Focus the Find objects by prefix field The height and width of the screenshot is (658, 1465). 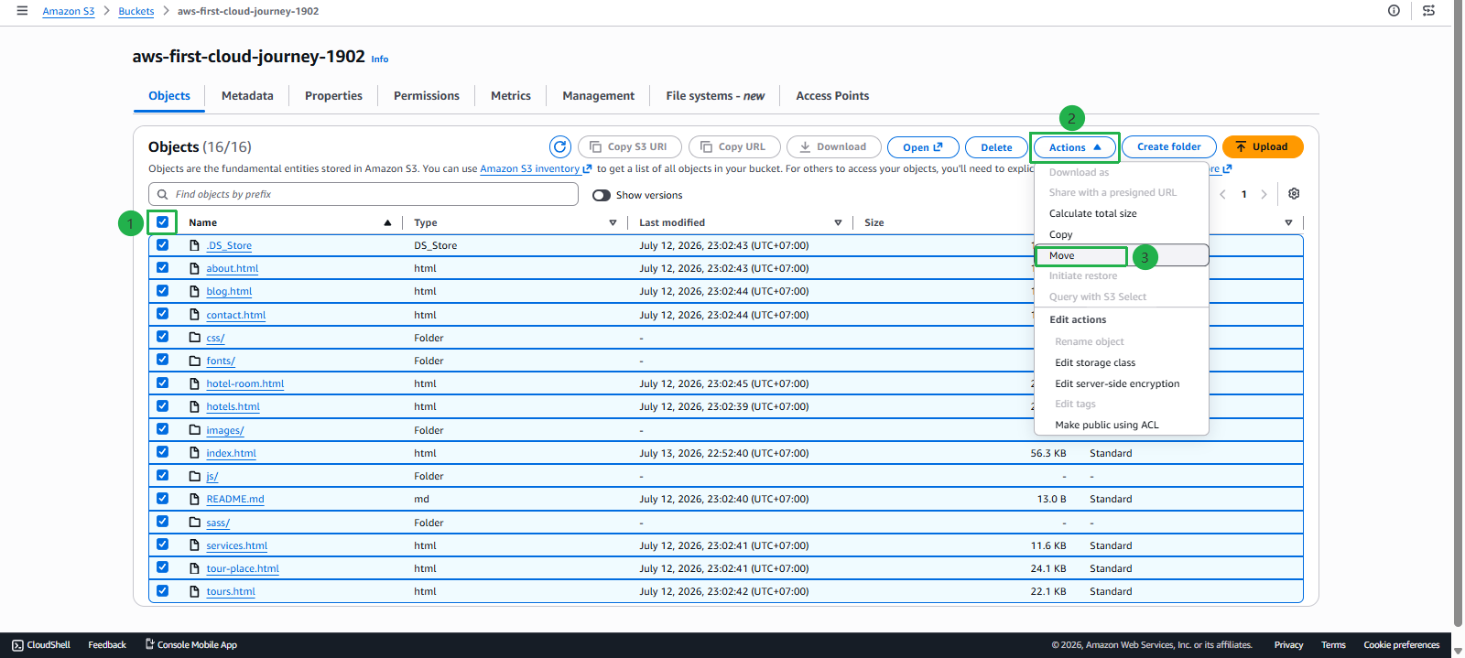(364, 194)
